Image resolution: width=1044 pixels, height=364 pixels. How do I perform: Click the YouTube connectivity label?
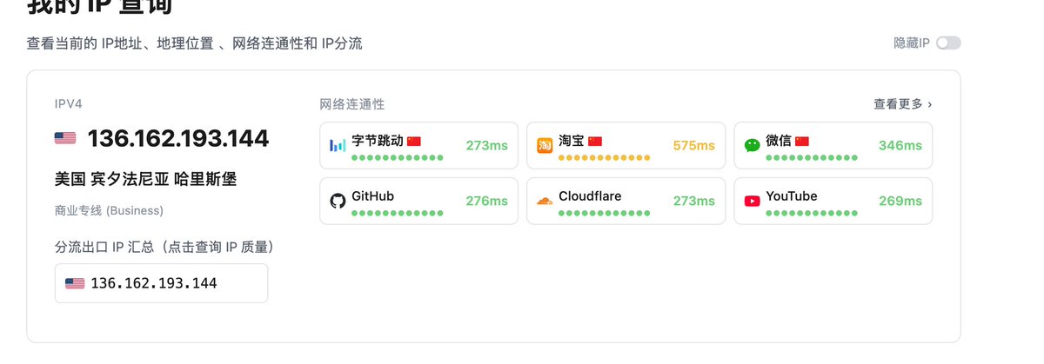point(792,196)
